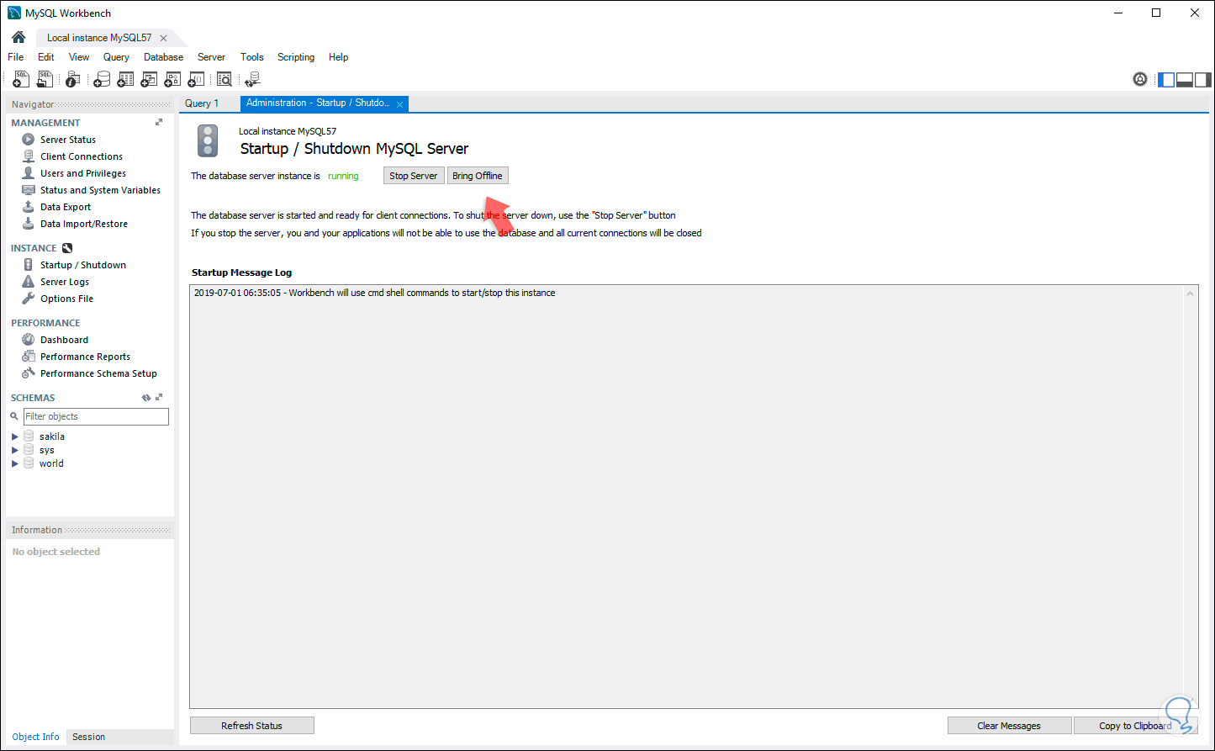Viewport: 1215px width, 751px height.
Task: Create a new table toolbar icon
Action: click(125, 79)
